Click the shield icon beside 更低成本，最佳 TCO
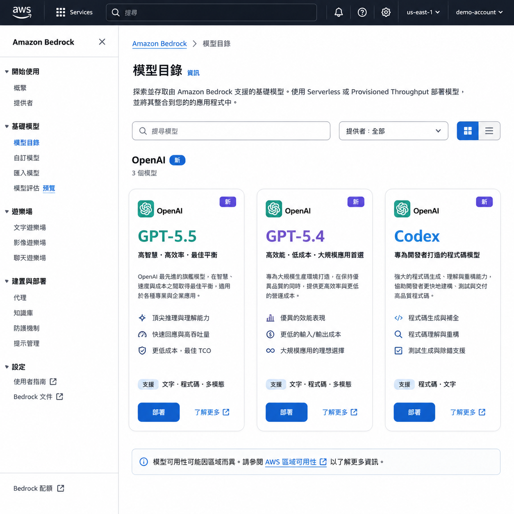The image size is (514, 514). coord(142,350)
